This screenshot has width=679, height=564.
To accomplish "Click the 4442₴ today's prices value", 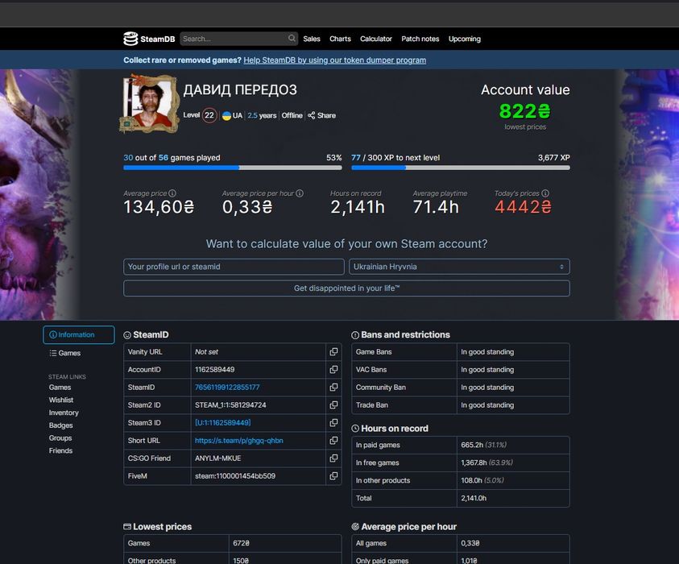I will (523, 207).
